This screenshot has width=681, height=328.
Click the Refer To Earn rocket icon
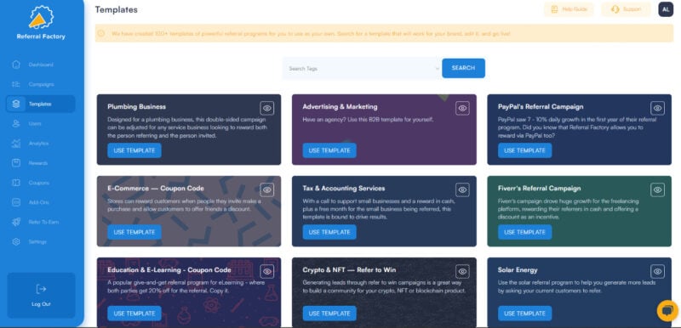tap(16, 222)
